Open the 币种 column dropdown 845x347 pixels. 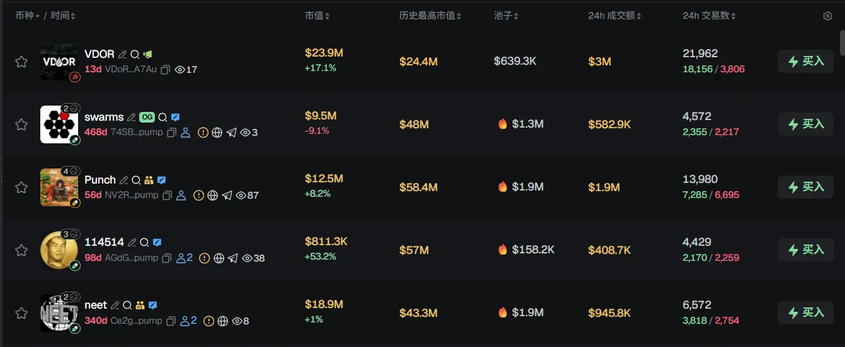(x=28, y=16)
